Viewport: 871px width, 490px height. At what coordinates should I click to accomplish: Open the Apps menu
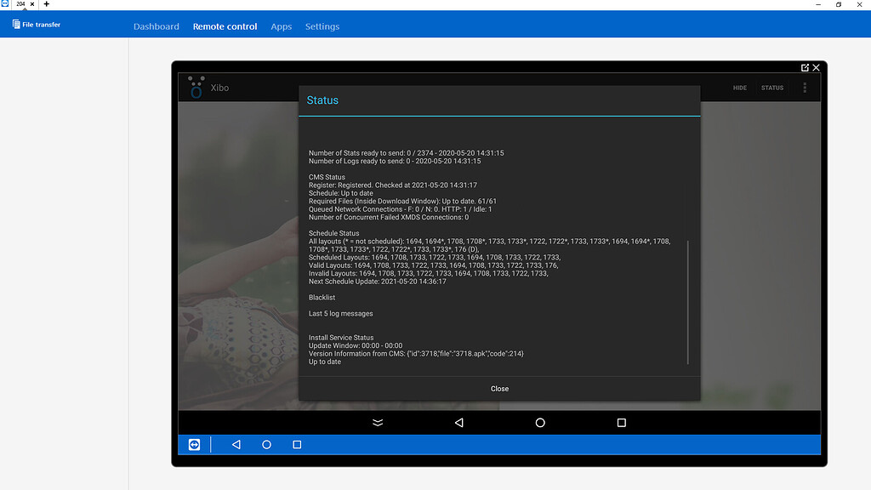coord(281,26)
